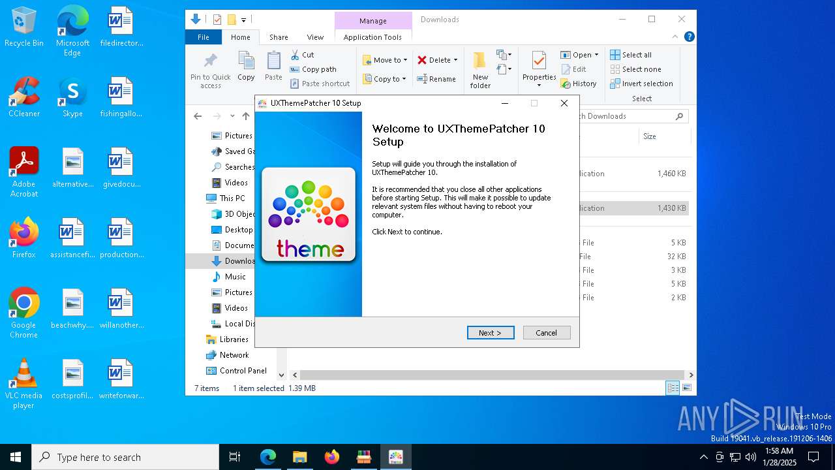835x470 pixels.
Task: Open Task View on taskbar
Action: tap(235, 457)
